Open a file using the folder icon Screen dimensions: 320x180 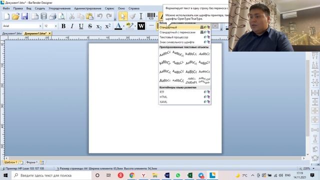pyautogui.click(x=15, y=16)
